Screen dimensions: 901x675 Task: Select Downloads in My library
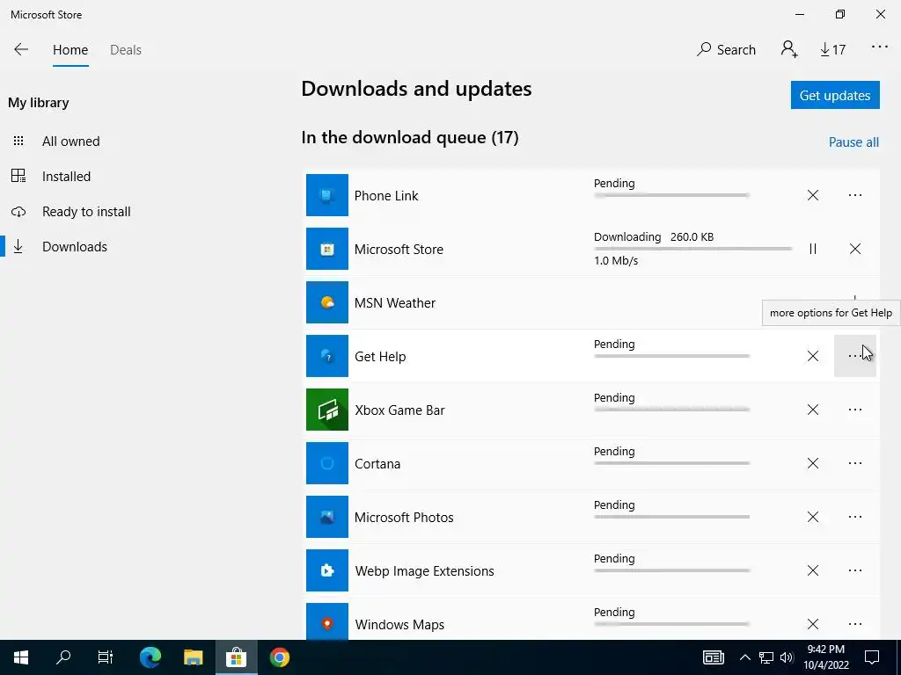click(75, 247)
